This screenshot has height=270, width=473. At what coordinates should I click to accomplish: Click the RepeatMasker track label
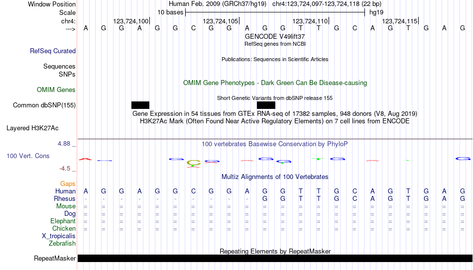click(x=55, y=258)
